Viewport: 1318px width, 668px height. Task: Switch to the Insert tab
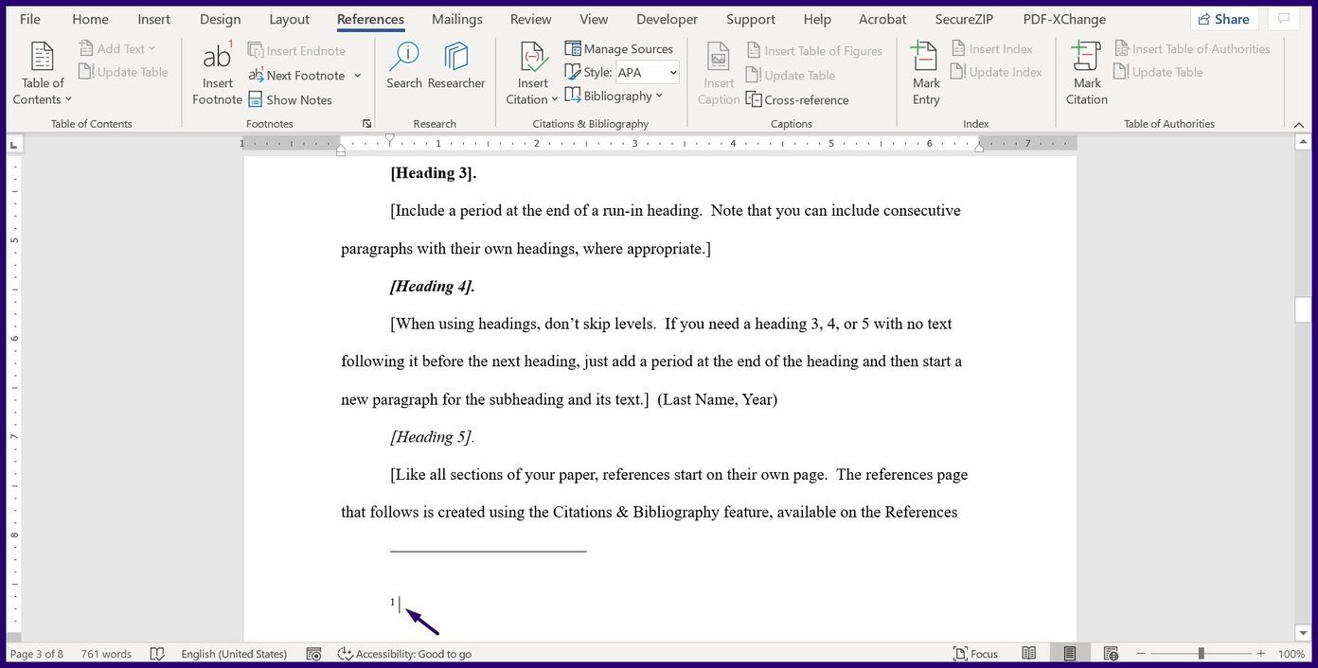(x=154, y=19)
